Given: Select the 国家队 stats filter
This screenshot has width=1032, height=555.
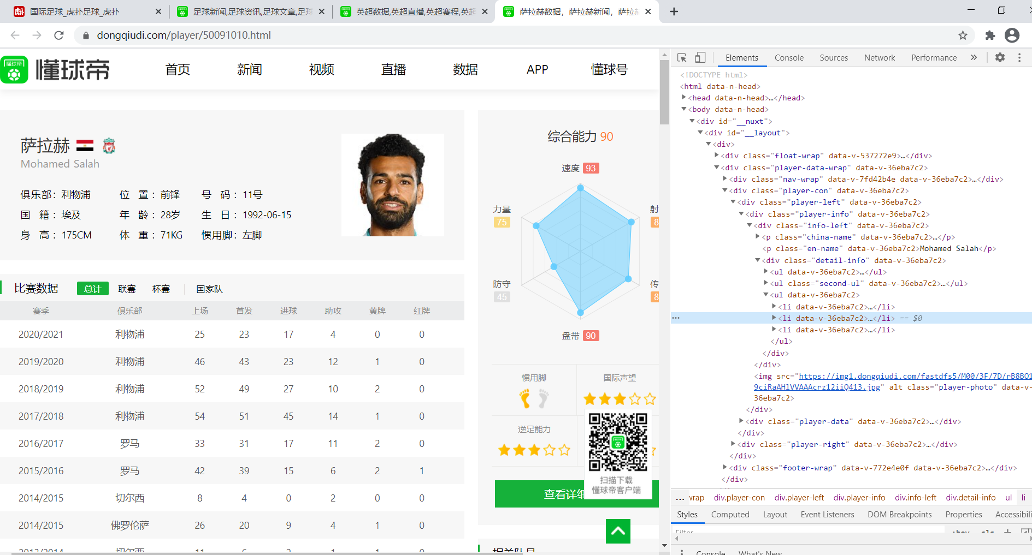Looking at the screenshot, I should point(210,289).
